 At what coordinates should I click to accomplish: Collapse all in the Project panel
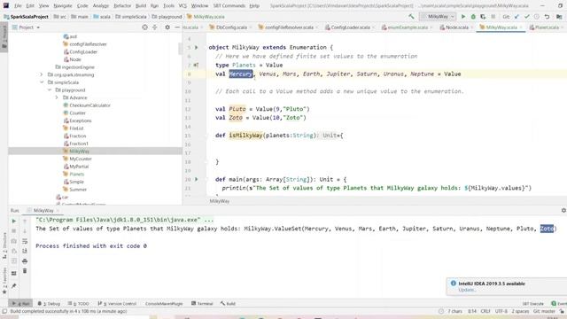pos(155,27)
